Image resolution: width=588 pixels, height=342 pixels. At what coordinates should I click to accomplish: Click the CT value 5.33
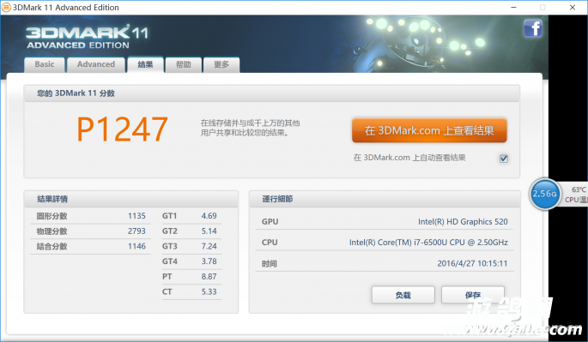pyautogui.click(x=209, y=291)
